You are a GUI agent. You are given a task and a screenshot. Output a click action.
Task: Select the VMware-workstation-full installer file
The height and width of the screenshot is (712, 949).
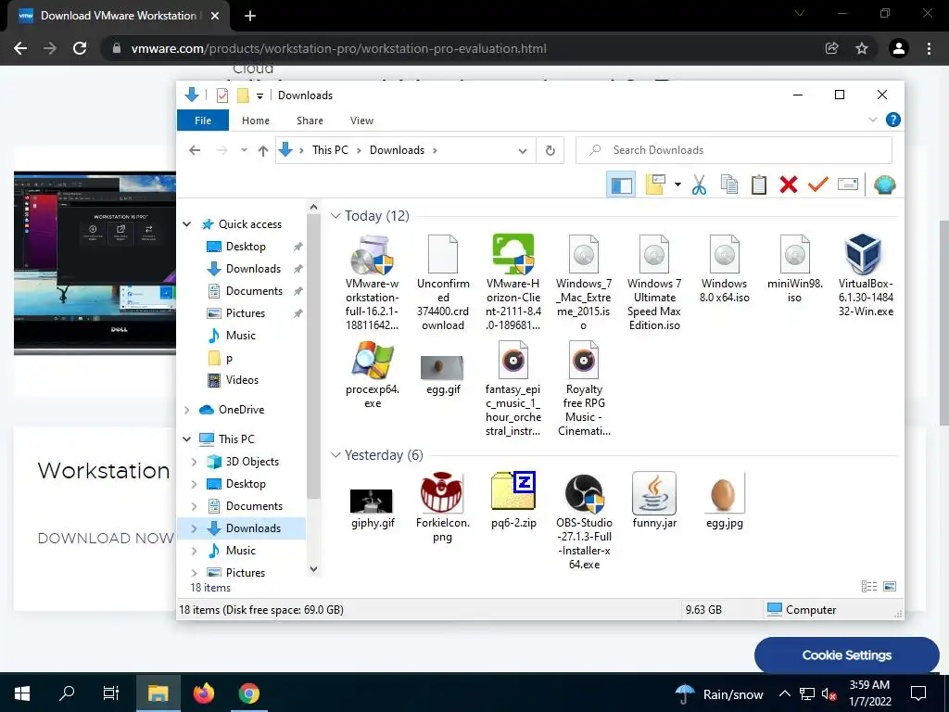(x=373, y=282)
